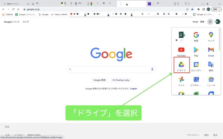Image resolution: width=223 pixels, height=139 pixels.
Task: Toggle Chrome side panel
Action: click(x=203, y=9)
